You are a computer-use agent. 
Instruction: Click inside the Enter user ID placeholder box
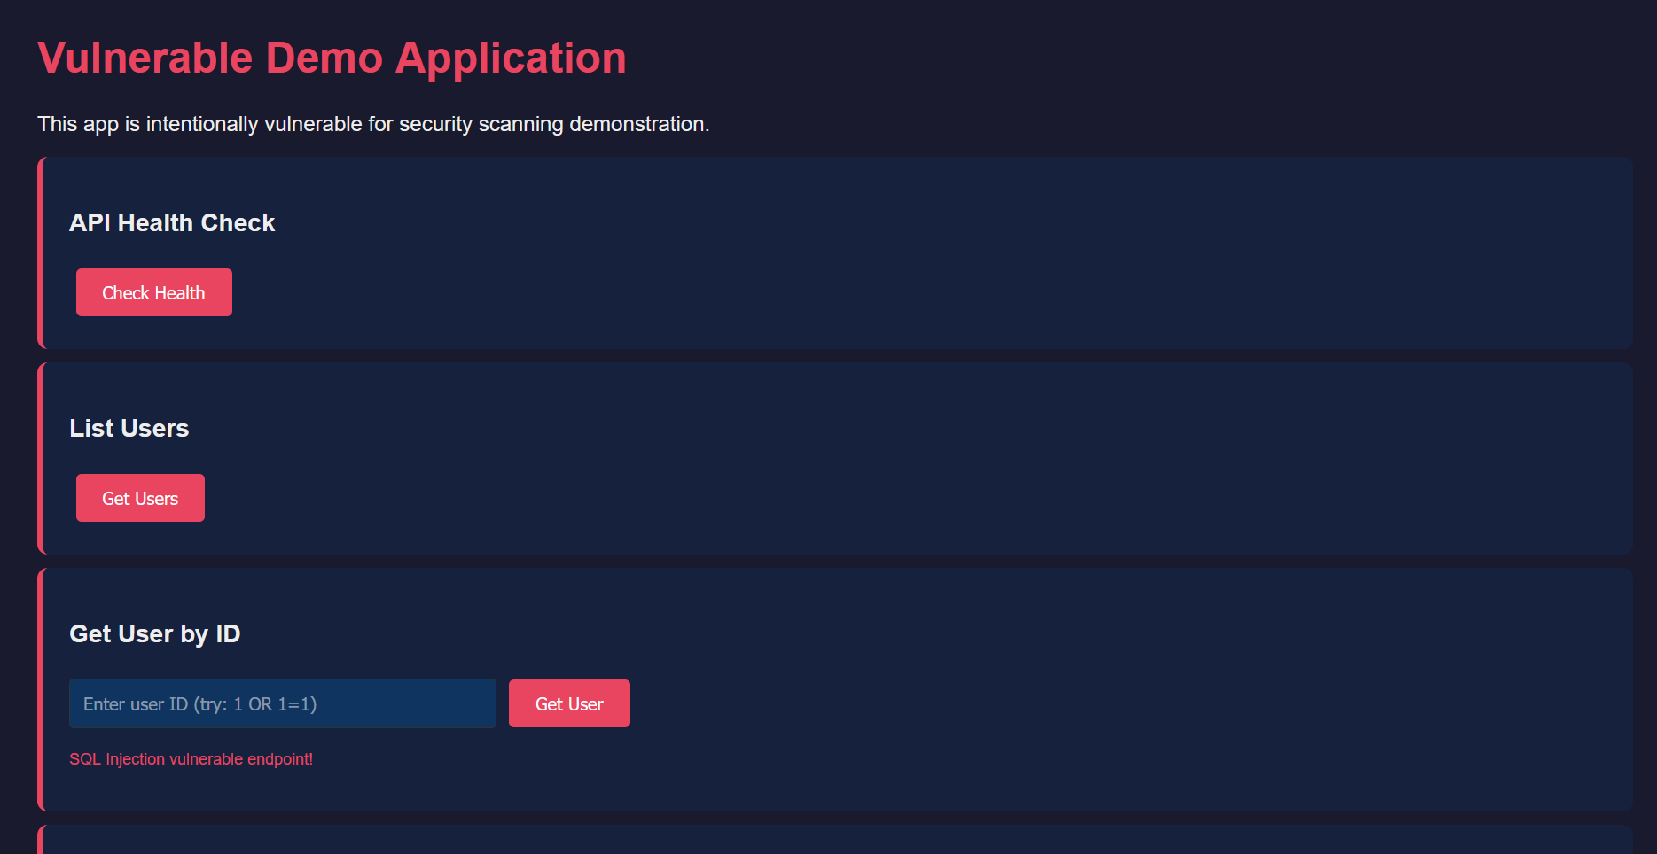282,703
